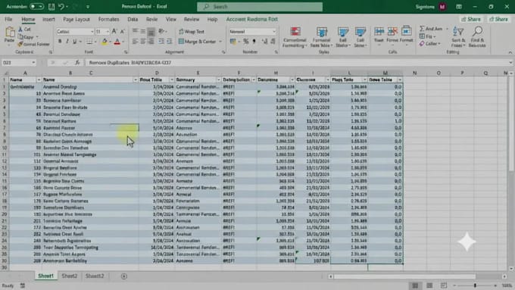Expand the Merge & Center dropdown arrow
The height and width of the screenshot is (290, 515).
point(220,42)
